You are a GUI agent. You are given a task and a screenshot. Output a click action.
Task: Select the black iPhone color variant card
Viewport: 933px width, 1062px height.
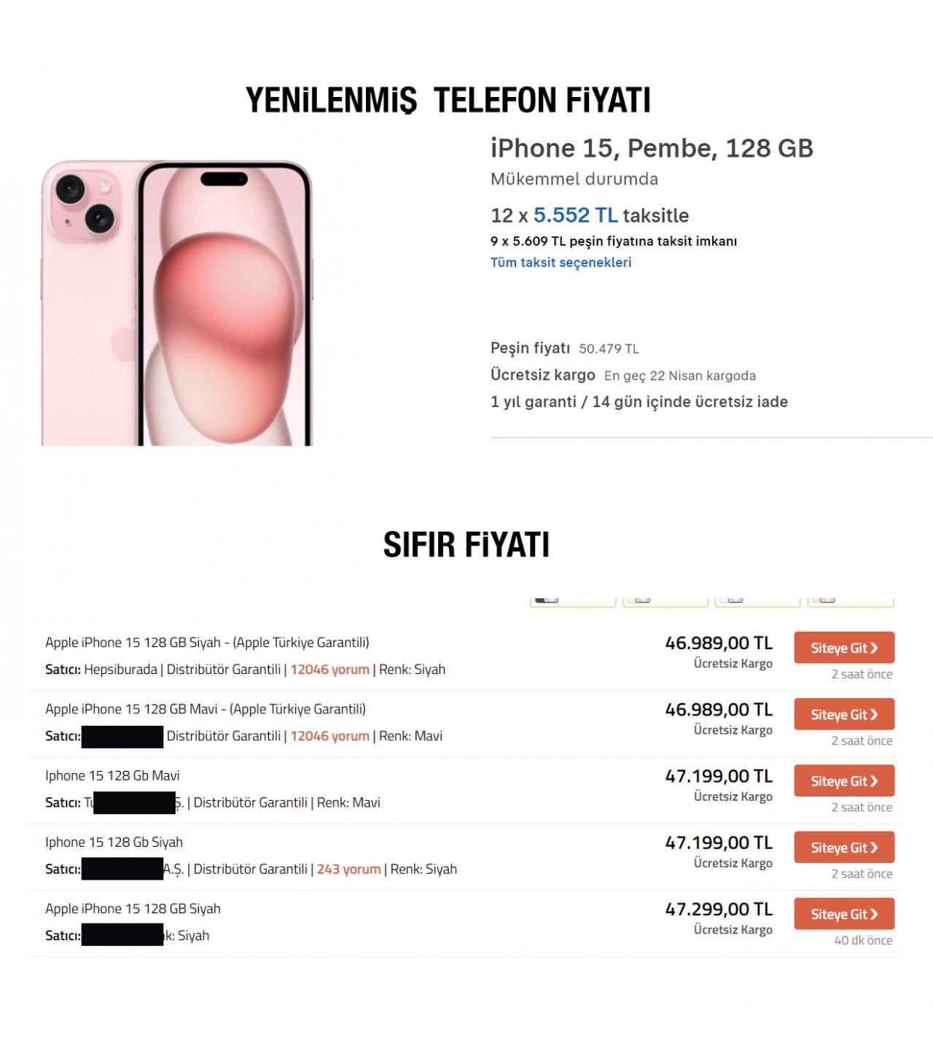point(572,601)
